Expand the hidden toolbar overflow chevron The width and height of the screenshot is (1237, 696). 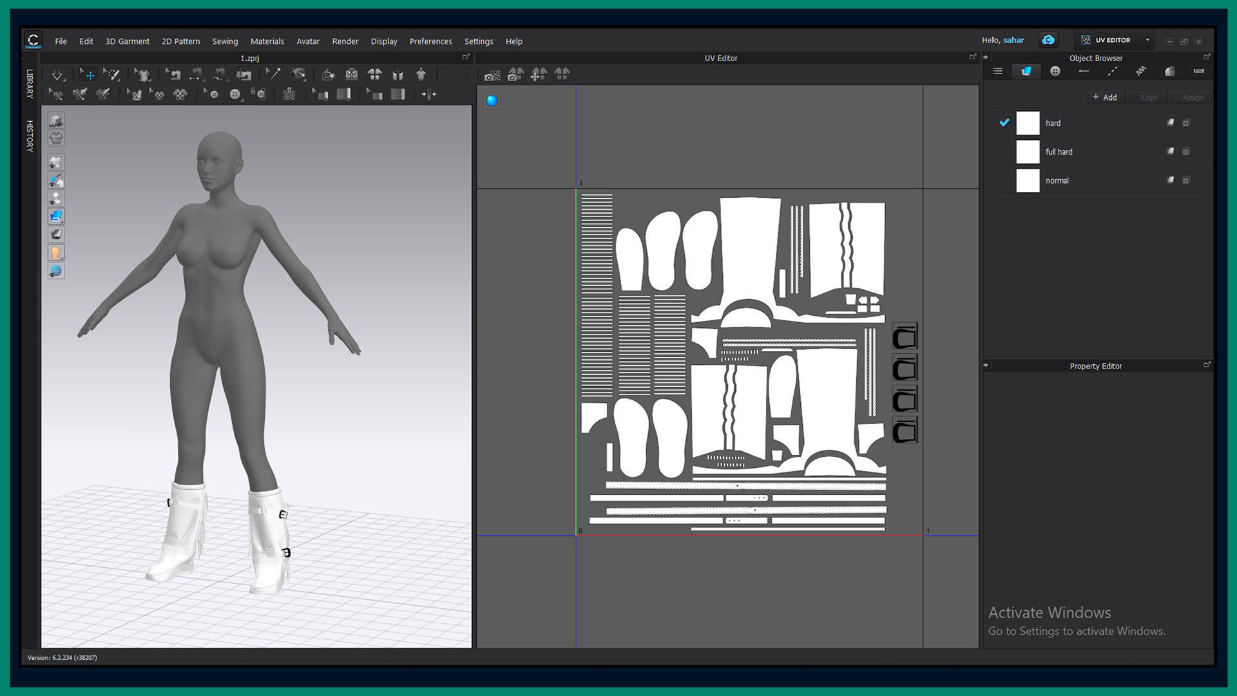(x=467, y=75)
